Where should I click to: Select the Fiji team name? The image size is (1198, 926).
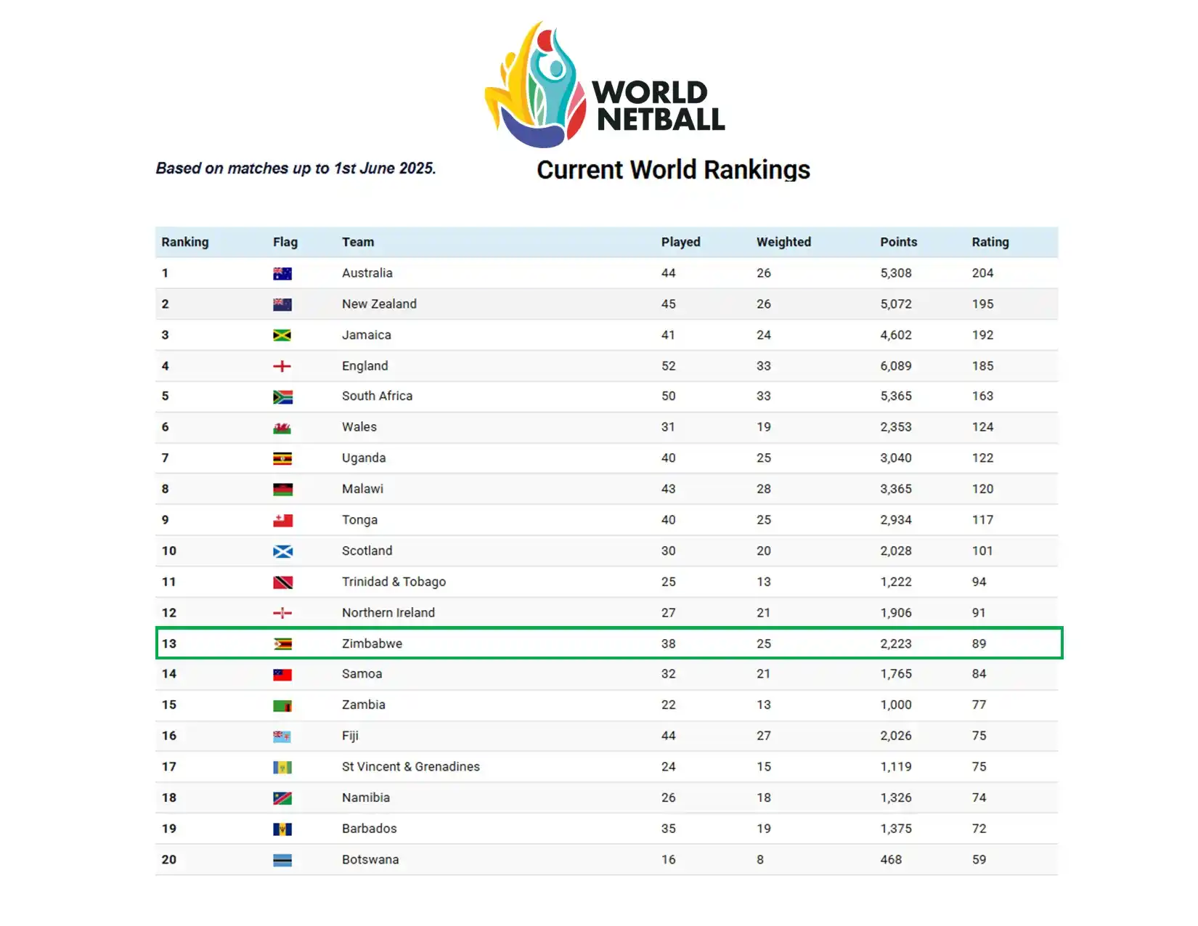pos(350,736)
